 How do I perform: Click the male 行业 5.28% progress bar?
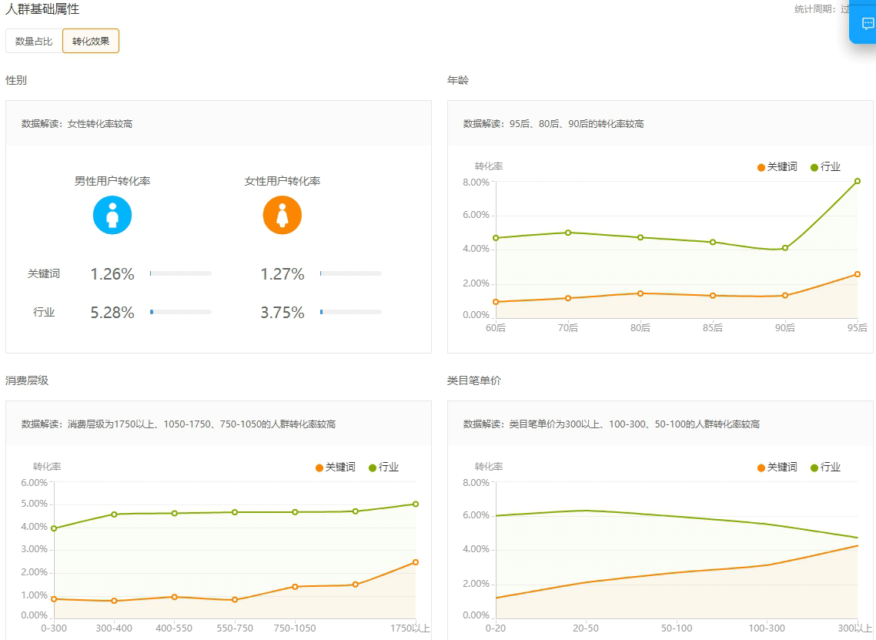[181, 312]
